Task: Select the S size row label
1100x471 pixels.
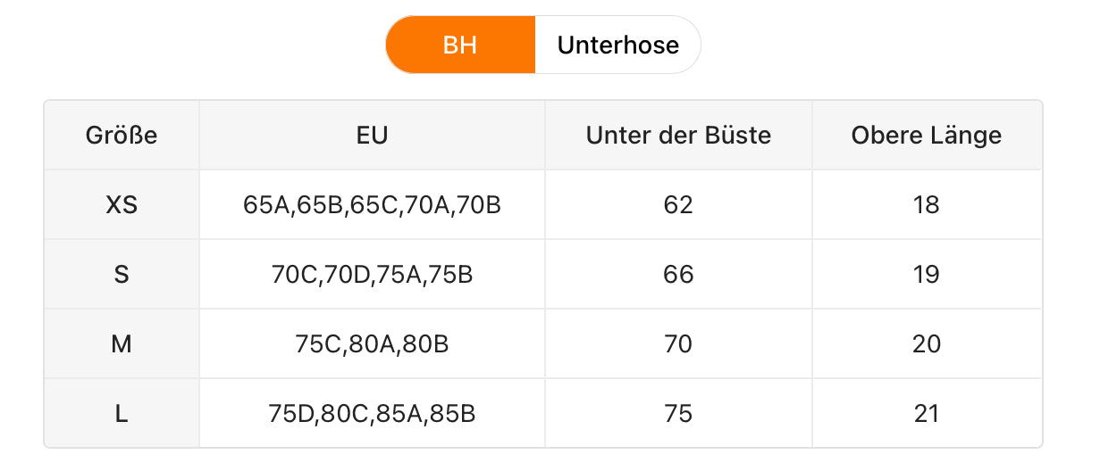Action: point(122,275)
